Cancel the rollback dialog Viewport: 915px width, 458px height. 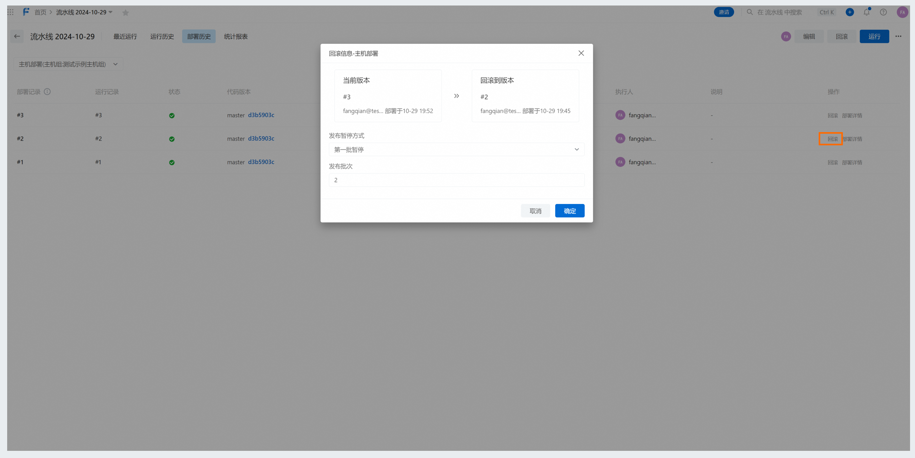tap(535, 211)
